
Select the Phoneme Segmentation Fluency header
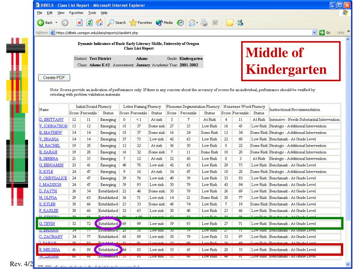pos(193,106)
